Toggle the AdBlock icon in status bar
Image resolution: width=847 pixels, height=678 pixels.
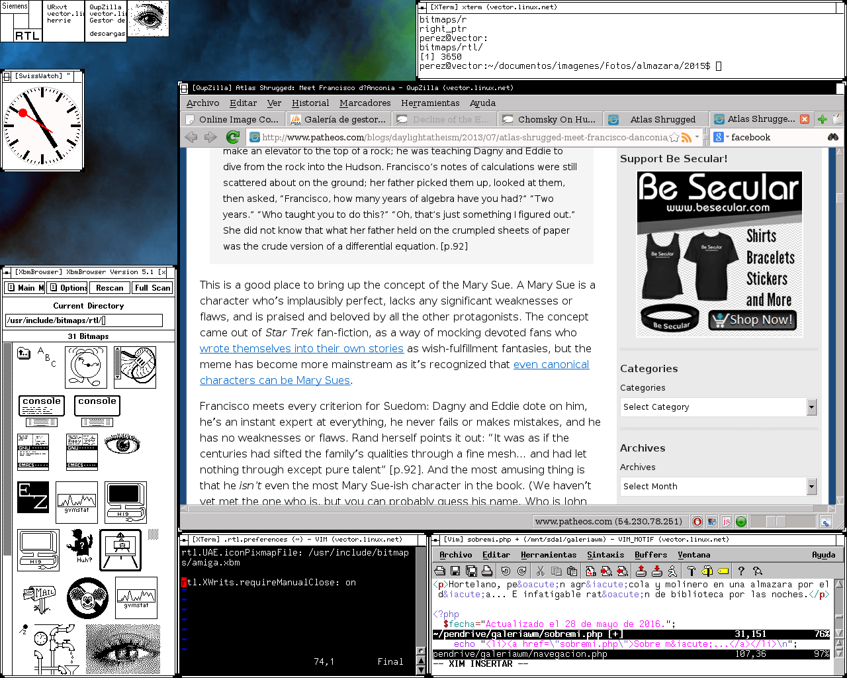tap(697, 522)
